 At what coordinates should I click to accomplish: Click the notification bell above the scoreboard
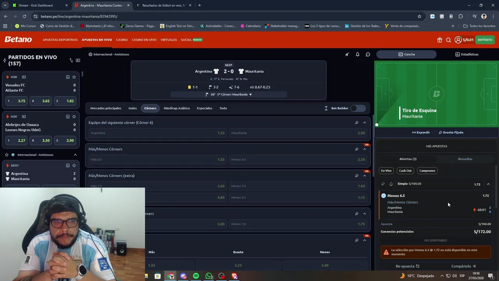(357, 54)
